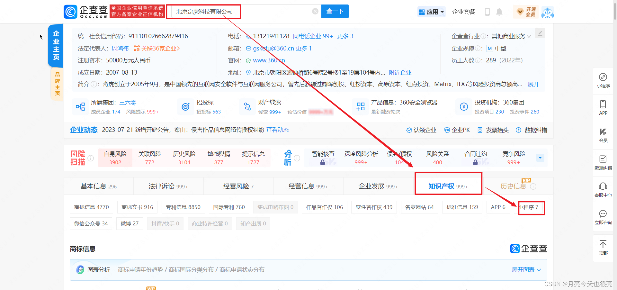Select 商标信息 4770 subcategory

[92, 207]
